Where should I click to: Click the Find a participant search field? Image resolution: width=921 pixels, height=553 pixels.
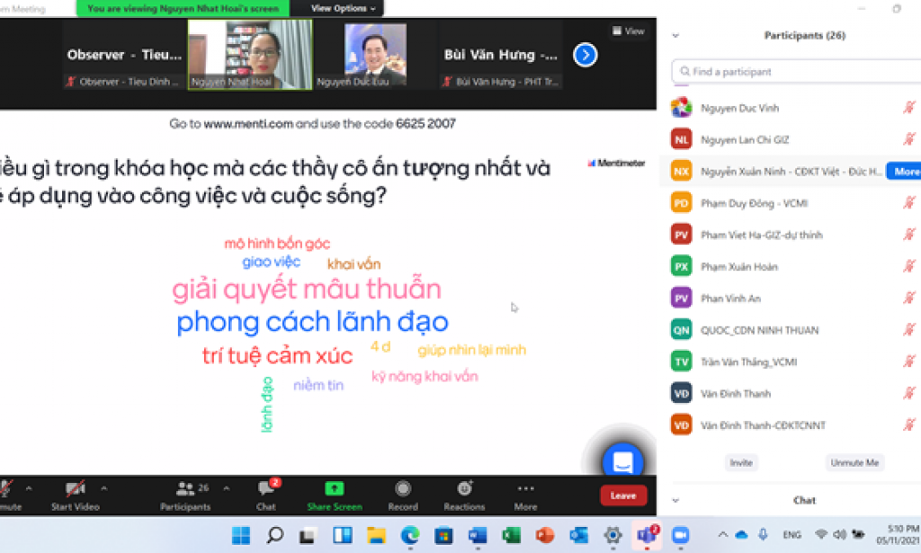pyautogui.click(x=794, y=71)
